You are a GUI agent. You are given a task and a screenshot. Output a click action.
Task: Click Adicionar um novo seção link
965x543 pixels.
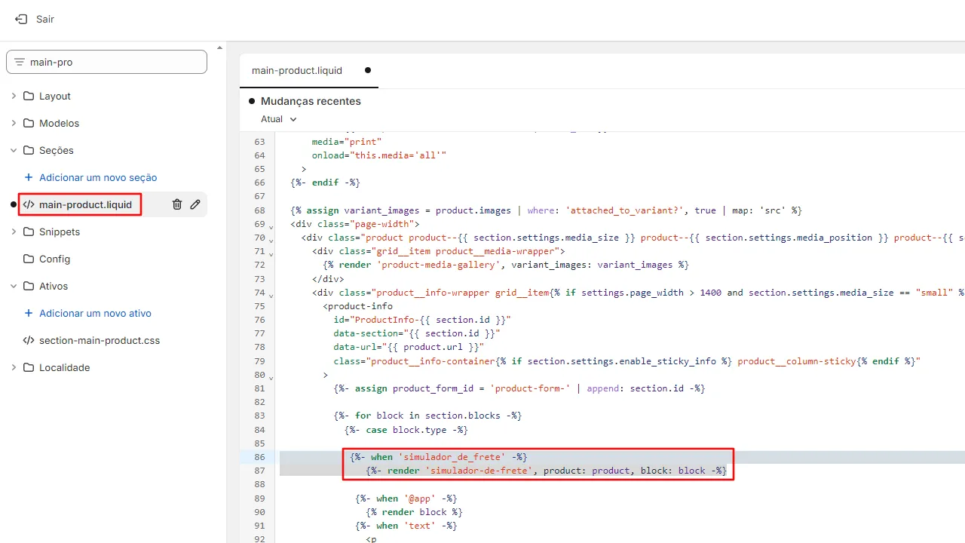[98, 177]
